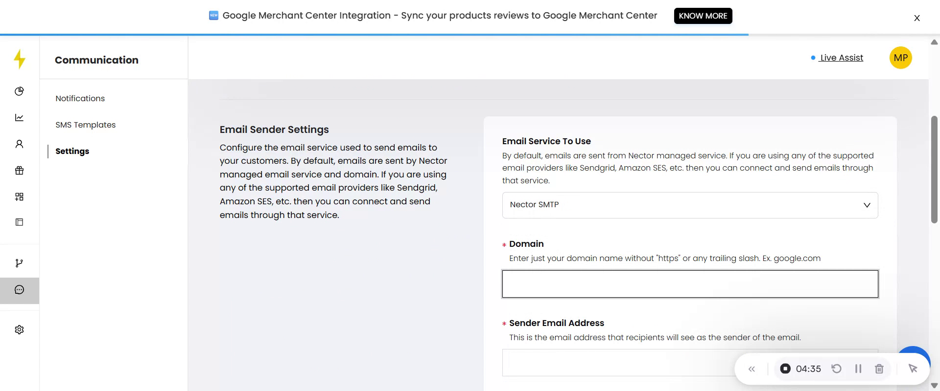Click into the Domain input field
Image resolution: width=940 pixels, height=391 pixels.
click(x=689, y=284)
